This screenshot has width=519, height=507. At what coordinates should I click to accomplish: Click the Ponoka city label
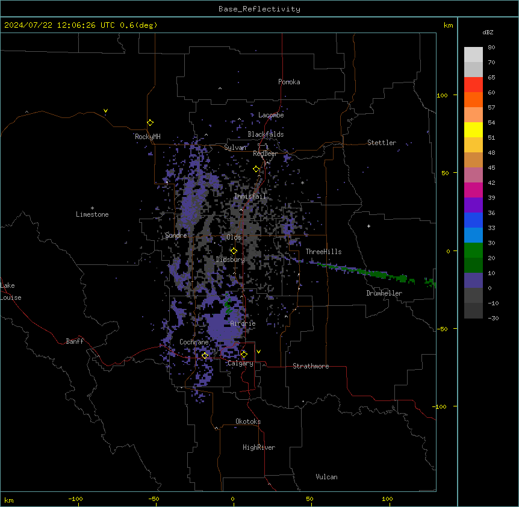click(289, 82)
